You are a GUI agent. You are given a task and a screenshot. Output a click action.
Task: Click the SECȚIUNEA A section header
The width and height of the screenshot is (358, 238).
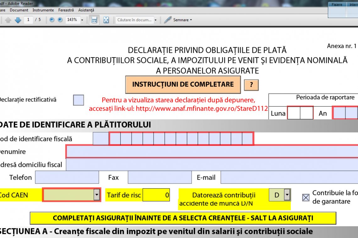(156, 231)
